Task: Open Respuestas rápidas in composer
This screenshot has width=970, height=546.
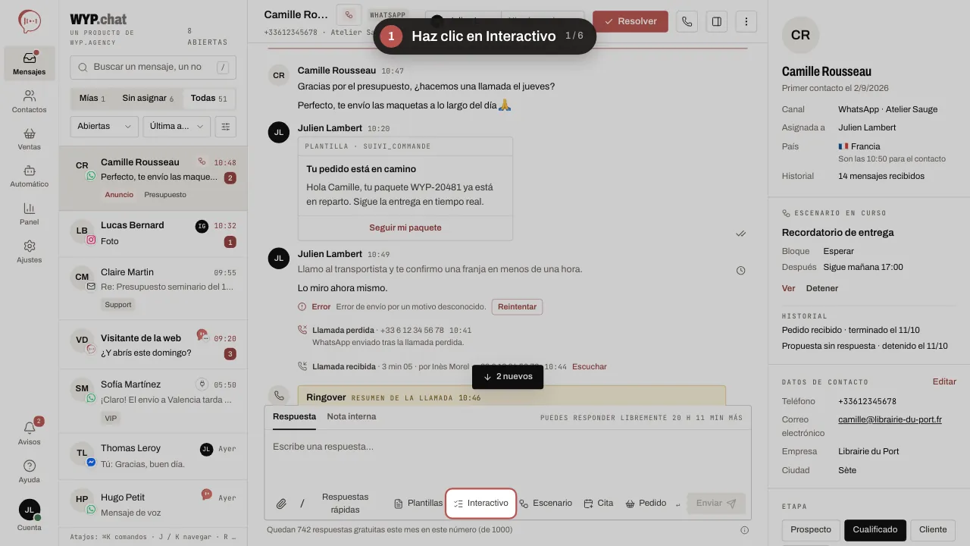Action: (346, 504)
